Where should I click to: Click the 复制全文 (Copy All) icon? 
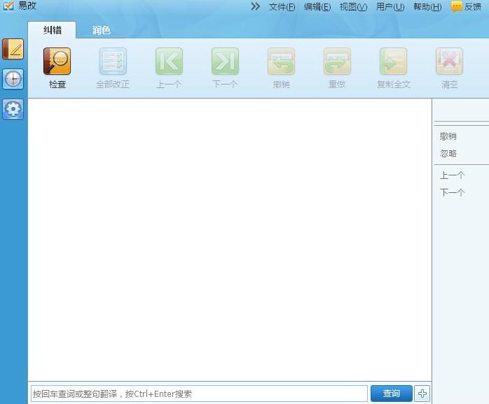393,62
